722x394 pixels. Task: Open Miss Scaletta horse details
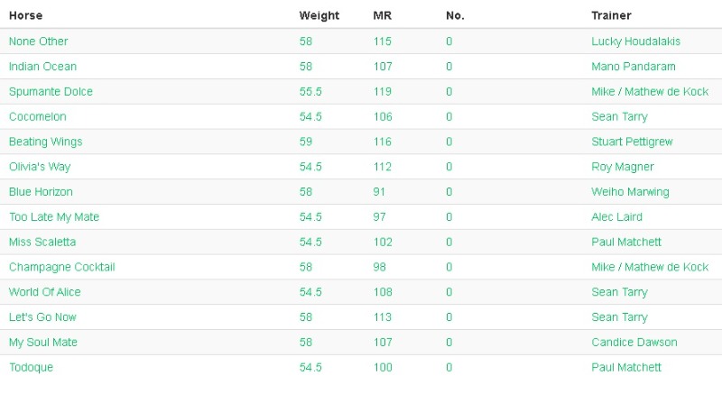pos(42,243)
